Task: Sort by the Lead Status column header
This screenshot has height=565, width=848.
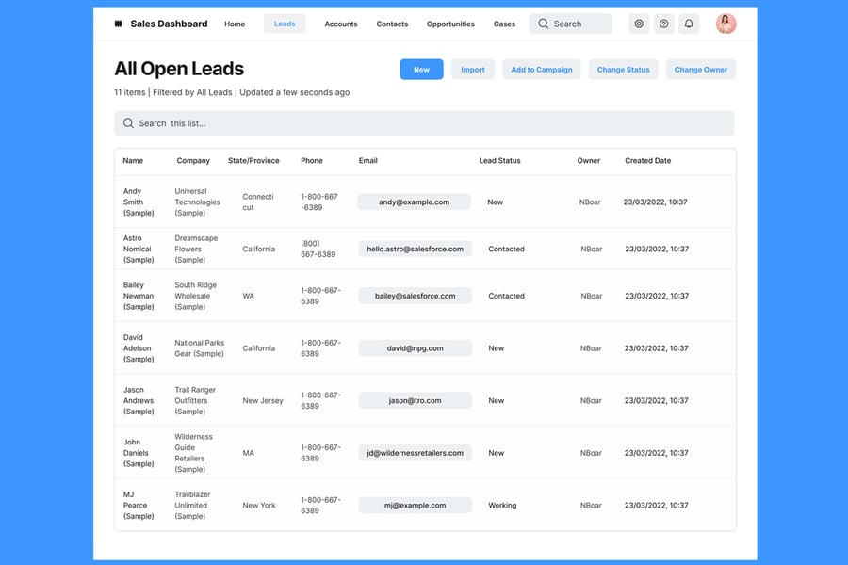Action: tap(499, 161)
